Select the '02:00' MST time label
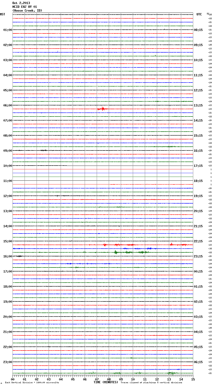Viewport: 213px width, 386px height. tap(8, 45)
